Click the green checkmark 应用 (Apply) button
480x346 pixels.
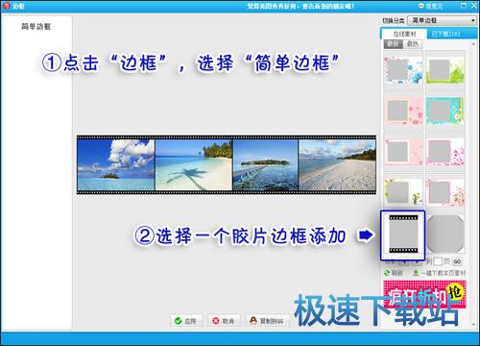click(x=186, y=320)
